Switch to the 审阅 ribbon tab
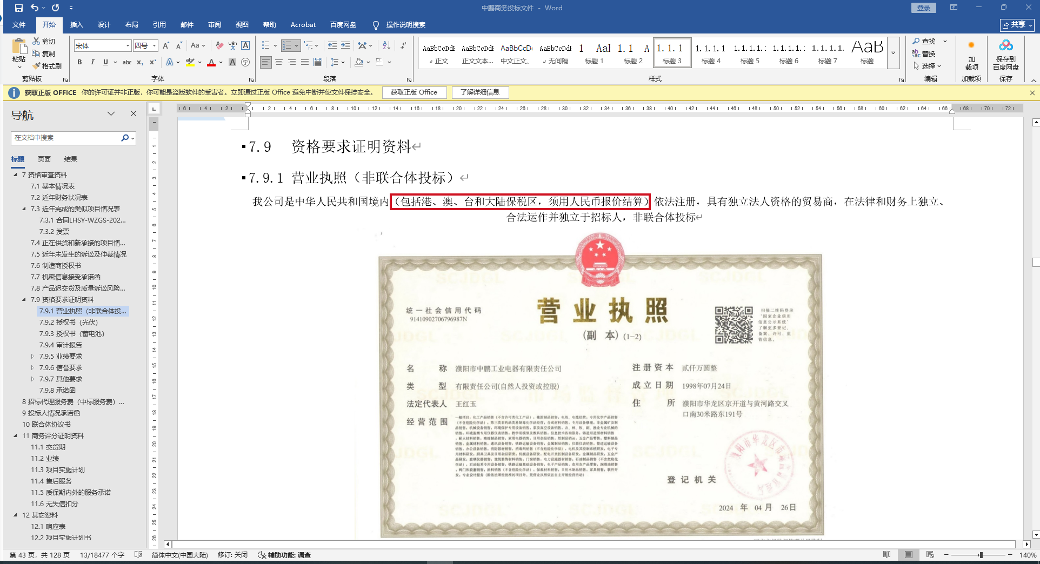The image size is (1040, 564). (x=215, y=25)
